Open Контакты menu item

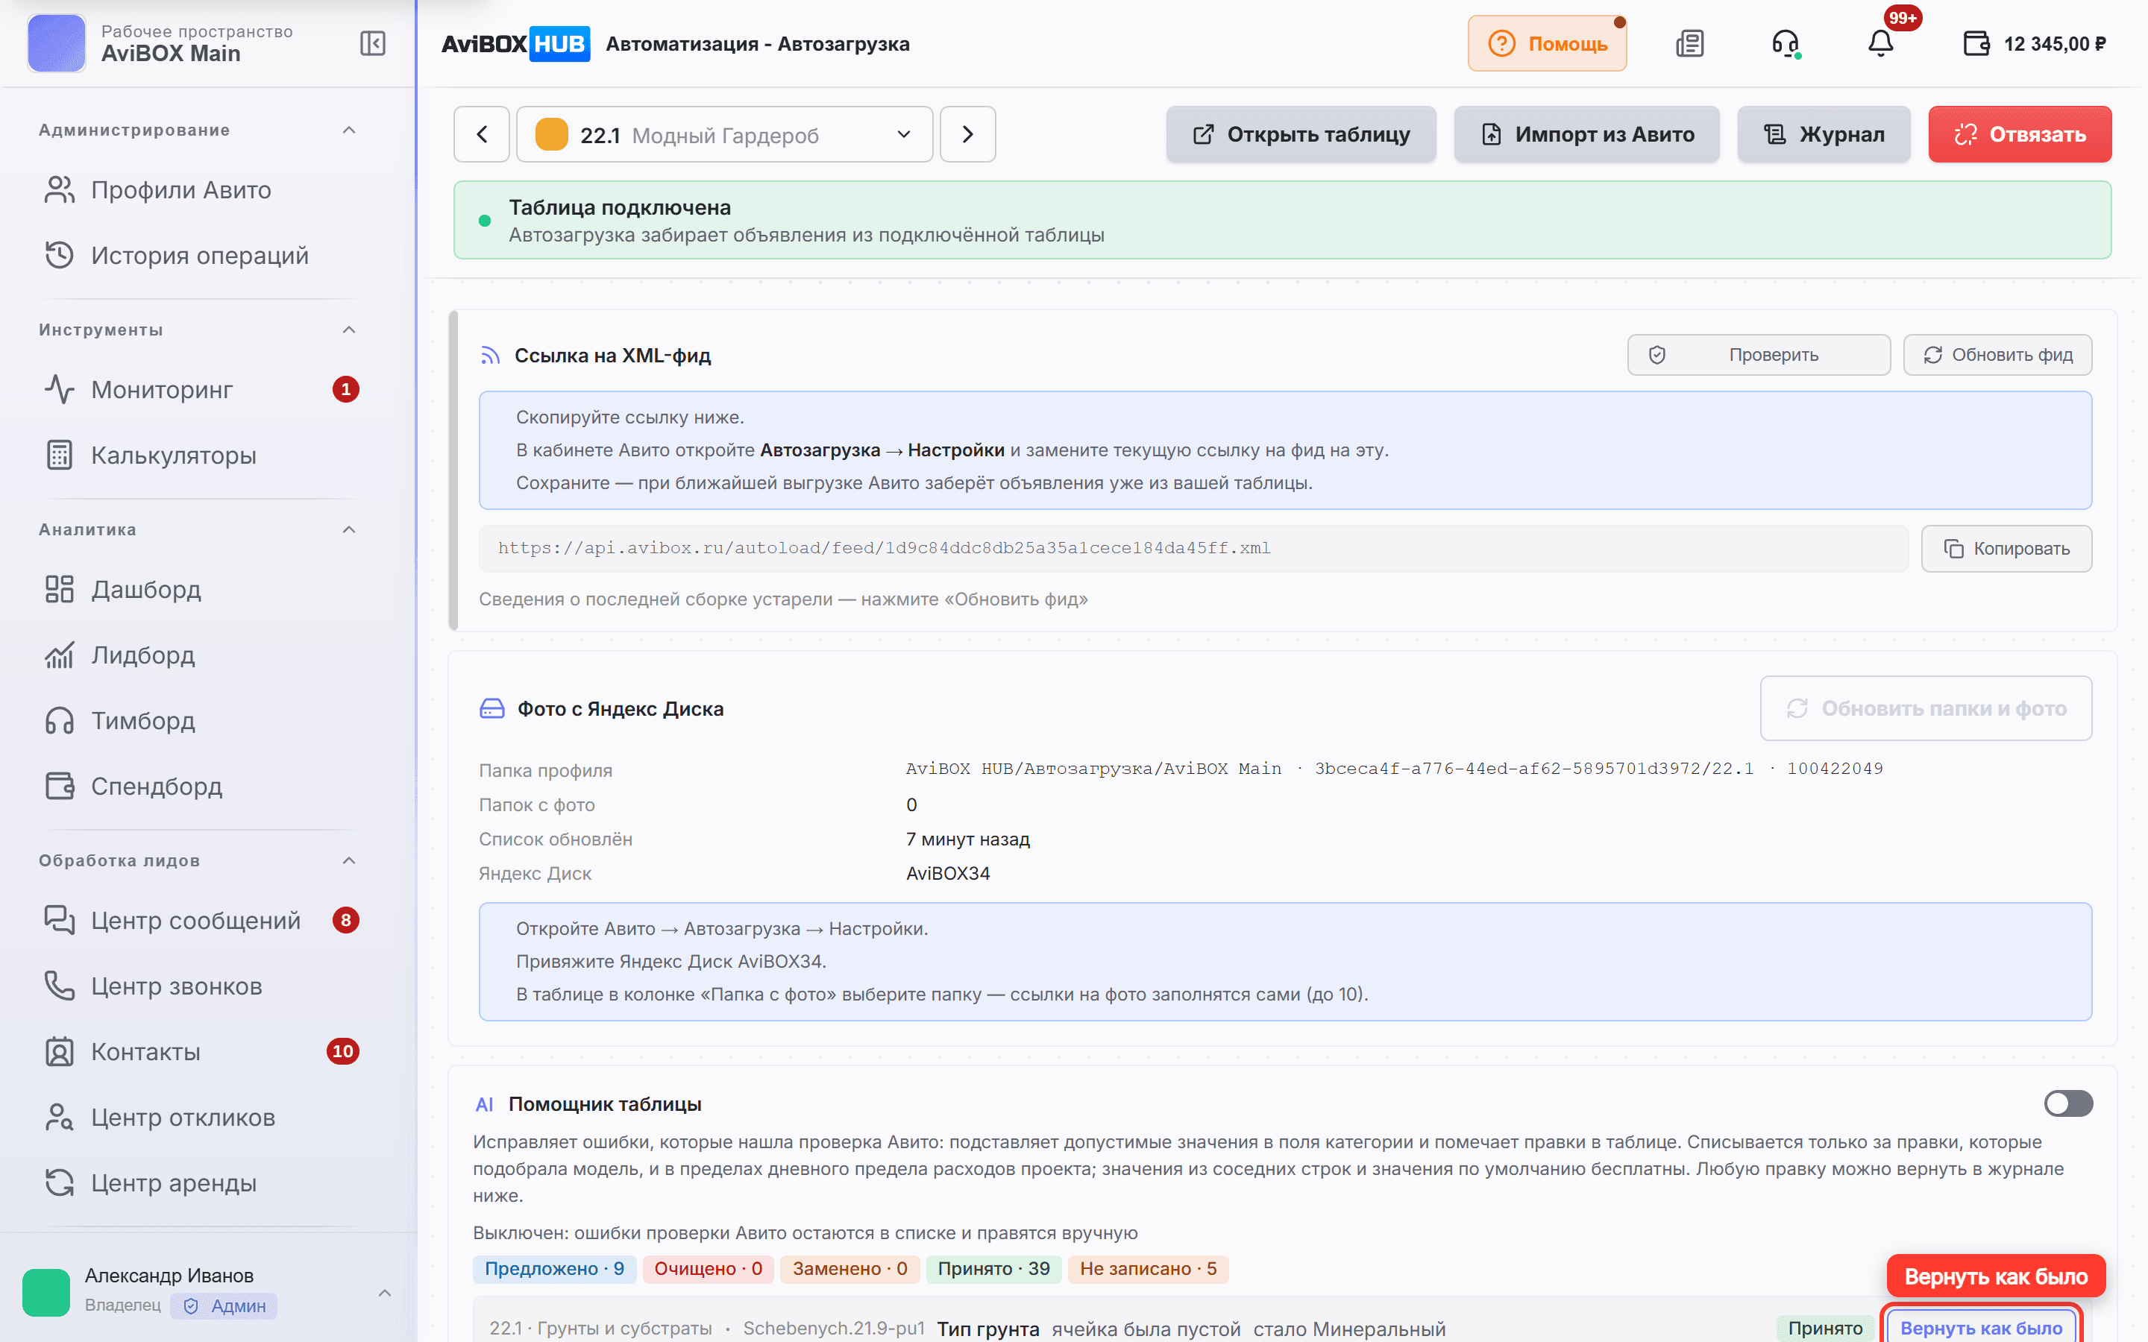(201, 1052)
